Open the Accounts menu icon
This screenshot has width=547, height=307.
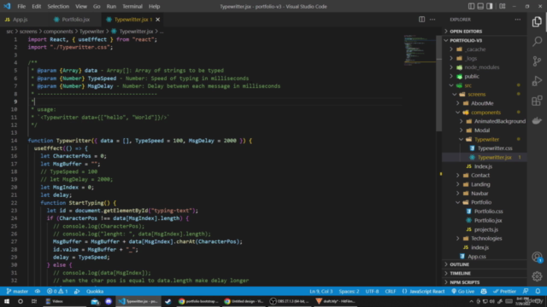pyautogui.click(x=537, y=257)
